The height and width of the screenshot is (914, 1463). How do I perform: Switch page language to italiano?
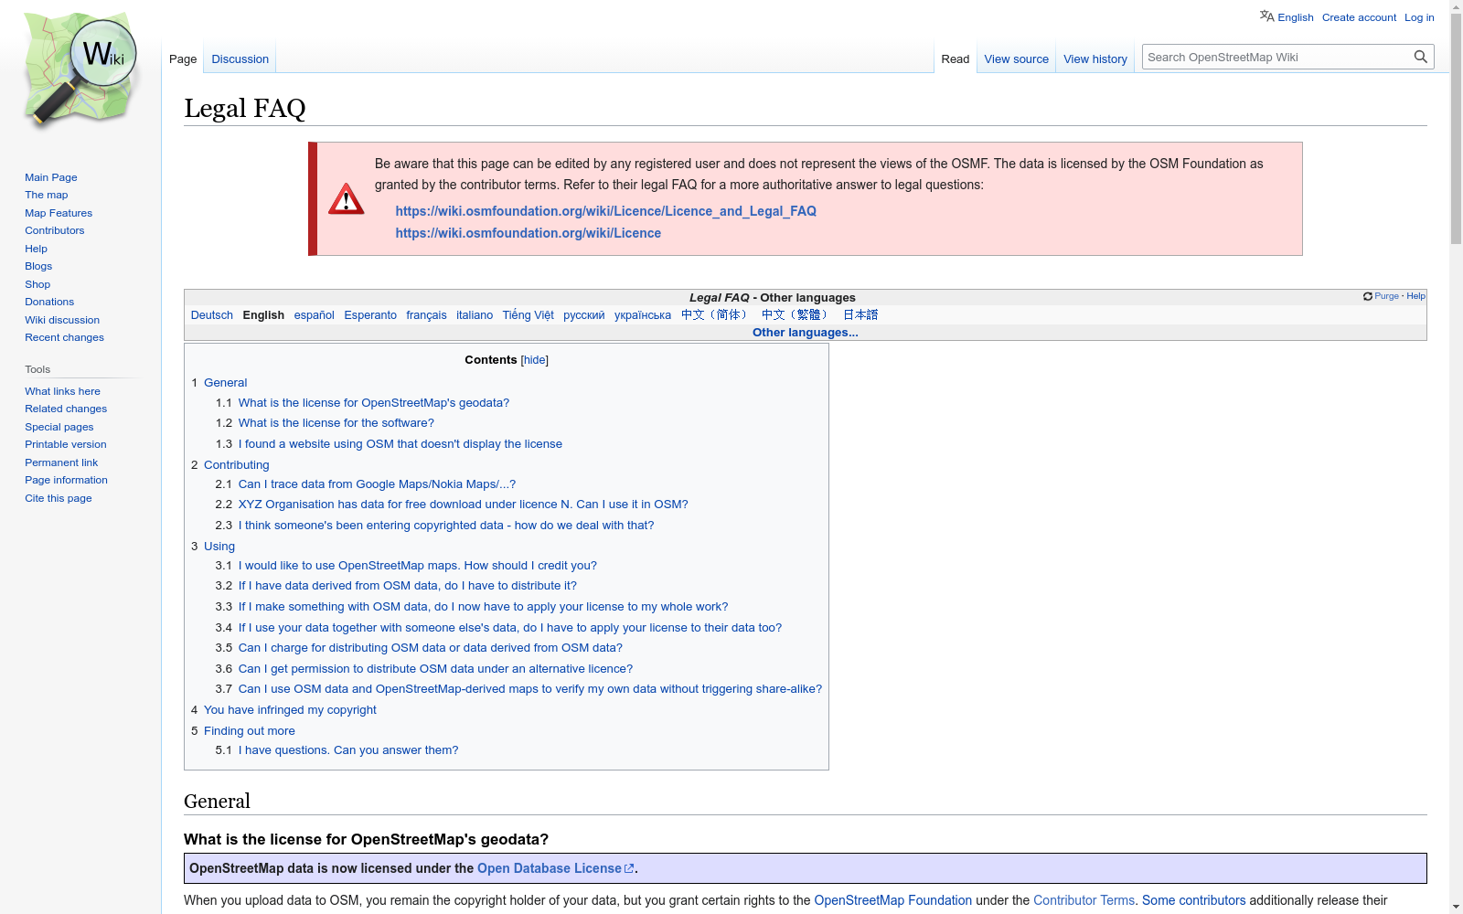(x=475, y=315)
